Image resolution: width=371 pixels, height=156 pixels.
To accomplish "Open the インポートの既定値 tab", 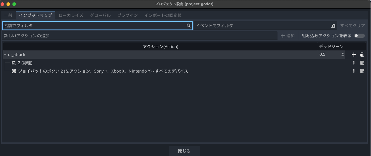I will coord(163,15).
